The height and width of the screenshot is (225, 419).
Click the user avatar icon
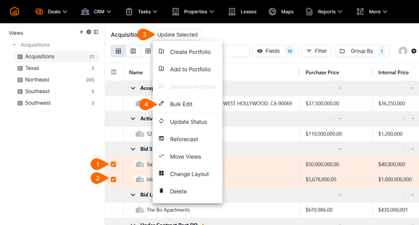pyautogui.click(x=403, y=51)
